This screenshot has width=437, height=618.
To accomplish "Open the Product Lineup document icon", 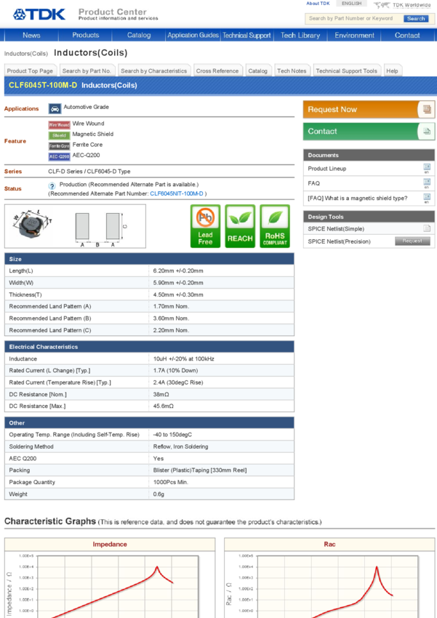I will pos(427,168).
